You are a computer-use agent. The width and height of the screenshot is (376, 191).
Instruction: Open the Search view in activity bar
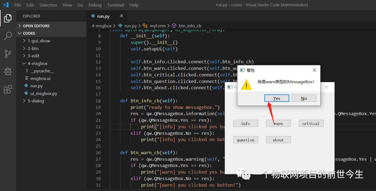(8, 36)
